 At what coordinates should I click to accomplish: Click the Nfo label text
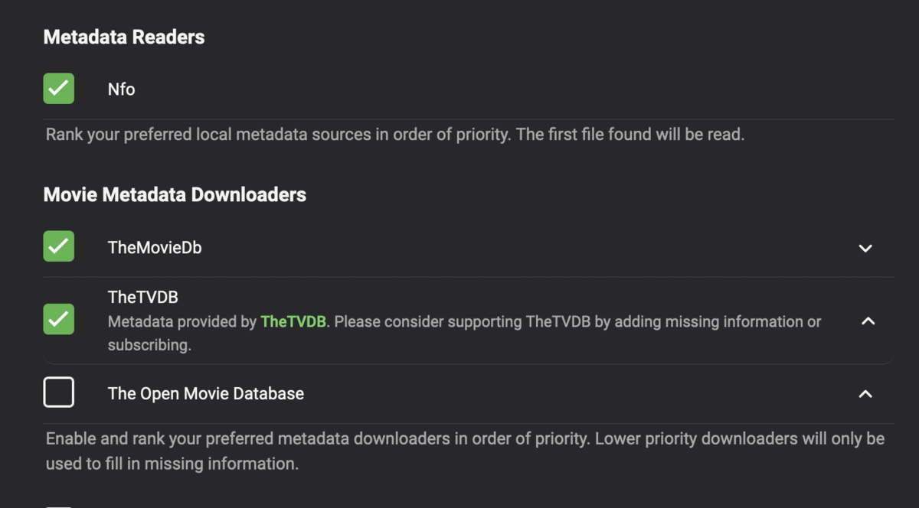click(121, 89)
